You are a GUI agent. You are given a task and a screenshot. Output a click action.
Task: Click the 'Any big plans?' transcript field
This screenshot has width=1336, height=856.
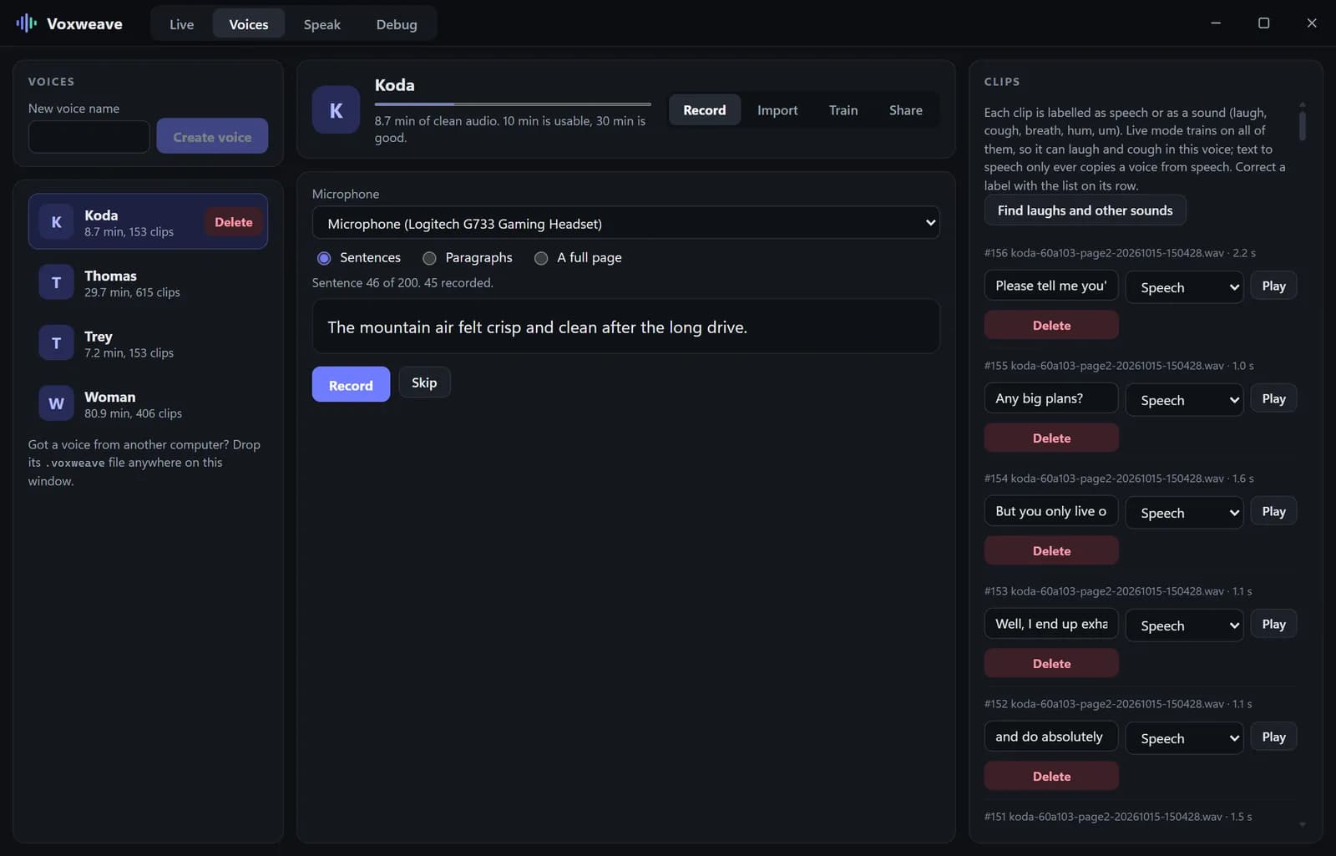pyautogui.click(x=1051, y=398)
